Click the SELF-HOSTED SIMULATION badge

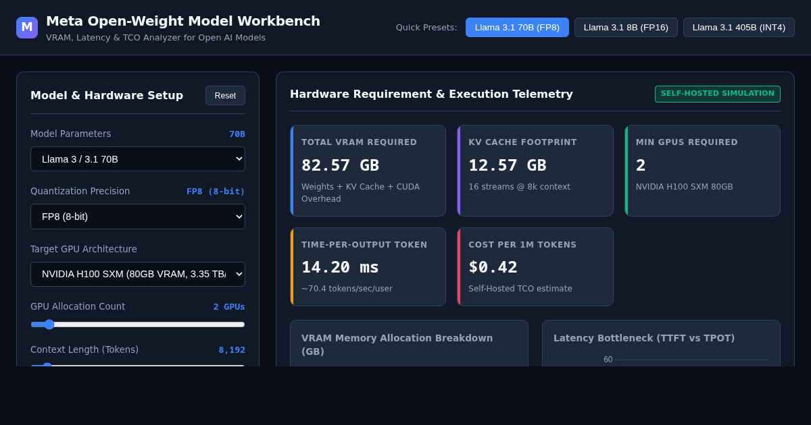tap(718, 94)
